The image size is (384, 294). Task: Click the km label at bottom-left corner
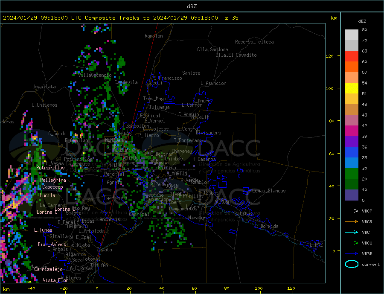[x=6, y=289]
